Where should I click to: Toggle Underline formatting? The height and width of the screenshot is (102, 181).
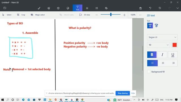(173, 55)
